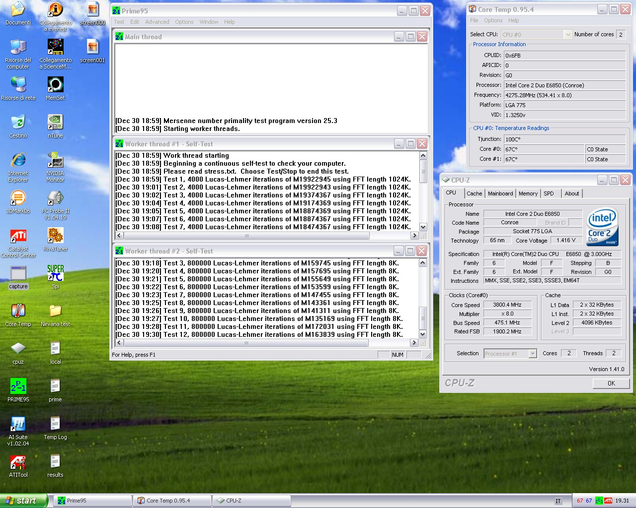Open the screen000 image file
Image resolution: width=636 pixels, height=508 pixels.
point(92,14)
